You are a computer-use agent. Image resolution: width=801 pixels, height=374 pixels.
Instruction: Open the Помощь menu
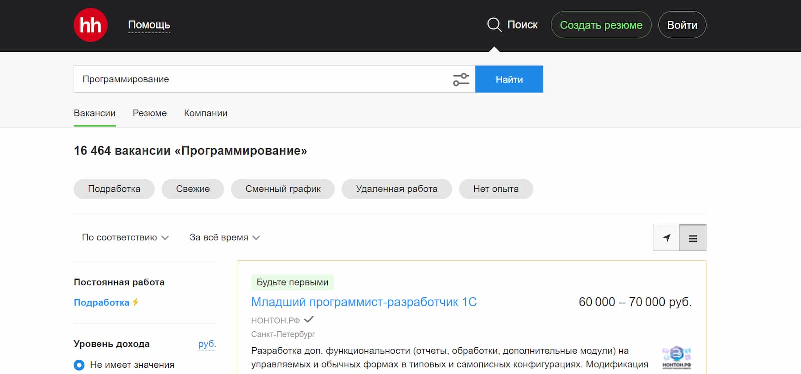coord(149,25)
